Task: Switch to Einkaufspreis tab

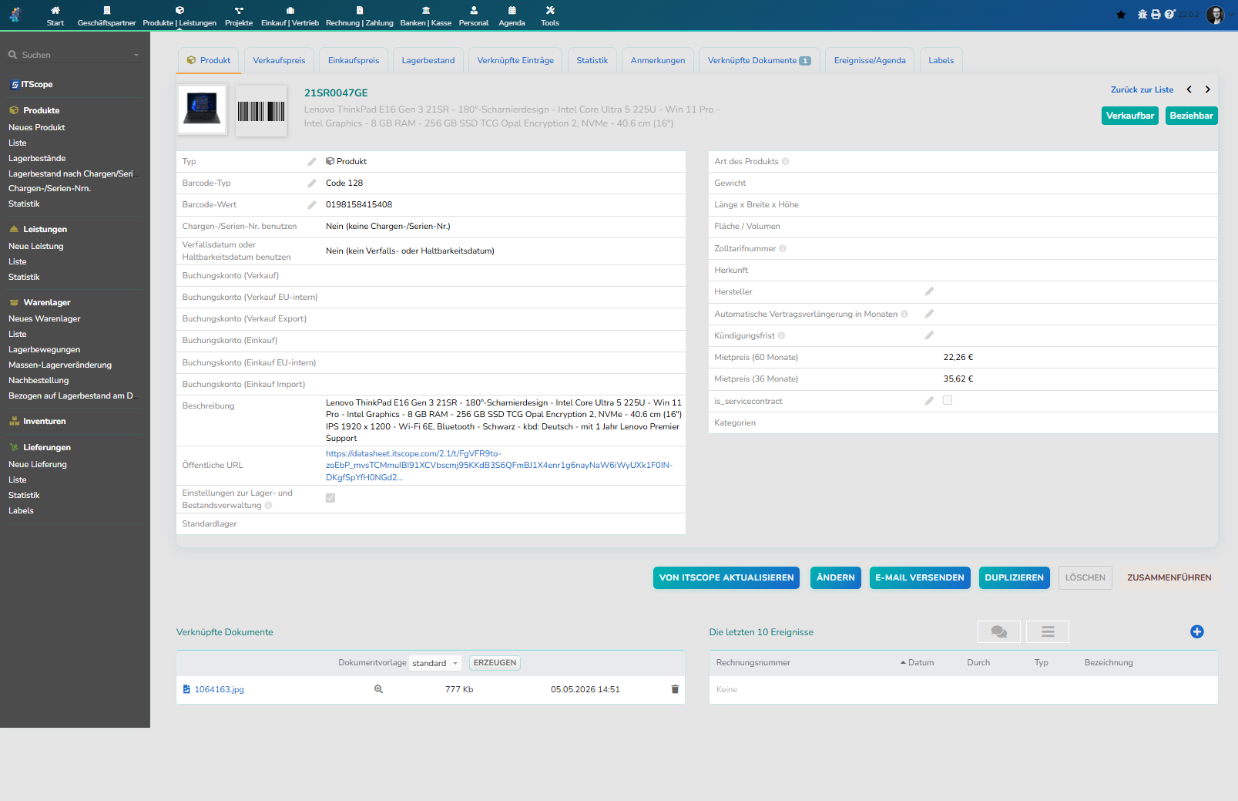Action: click(x=354, y=60)
